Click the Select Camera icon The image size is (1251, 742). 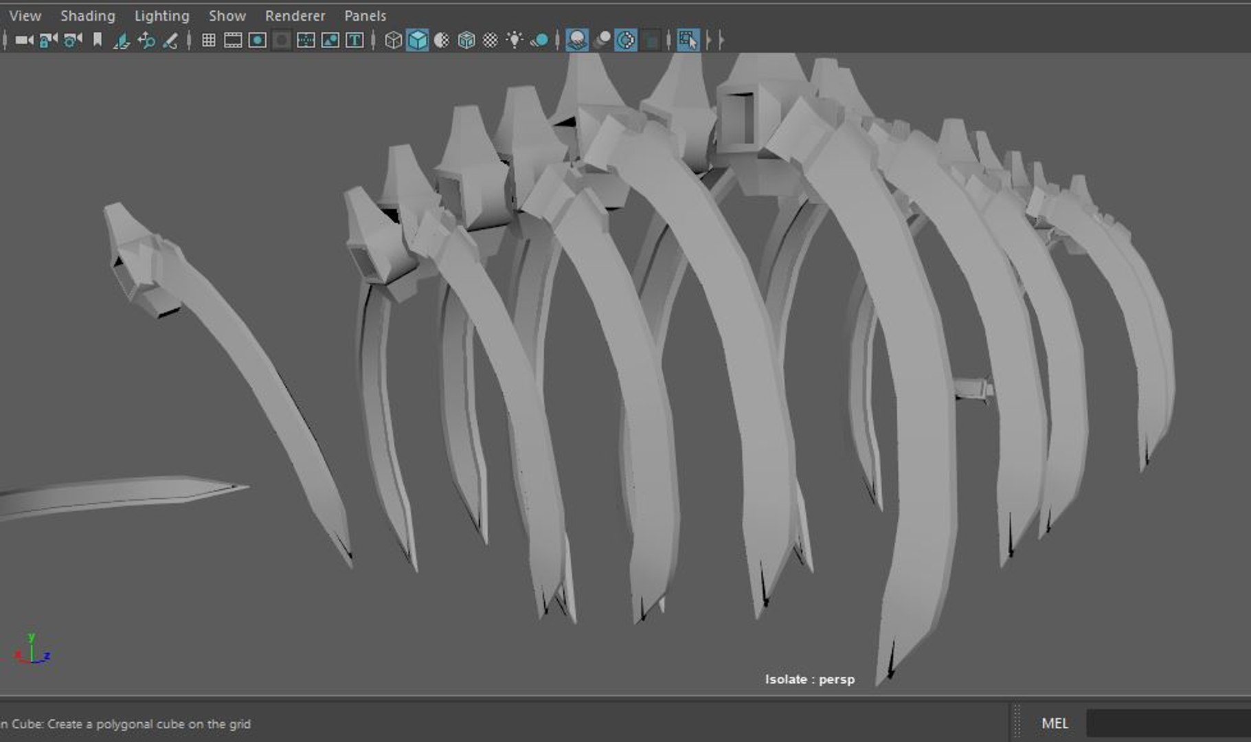pyautogui.click(x=25, y=41)
